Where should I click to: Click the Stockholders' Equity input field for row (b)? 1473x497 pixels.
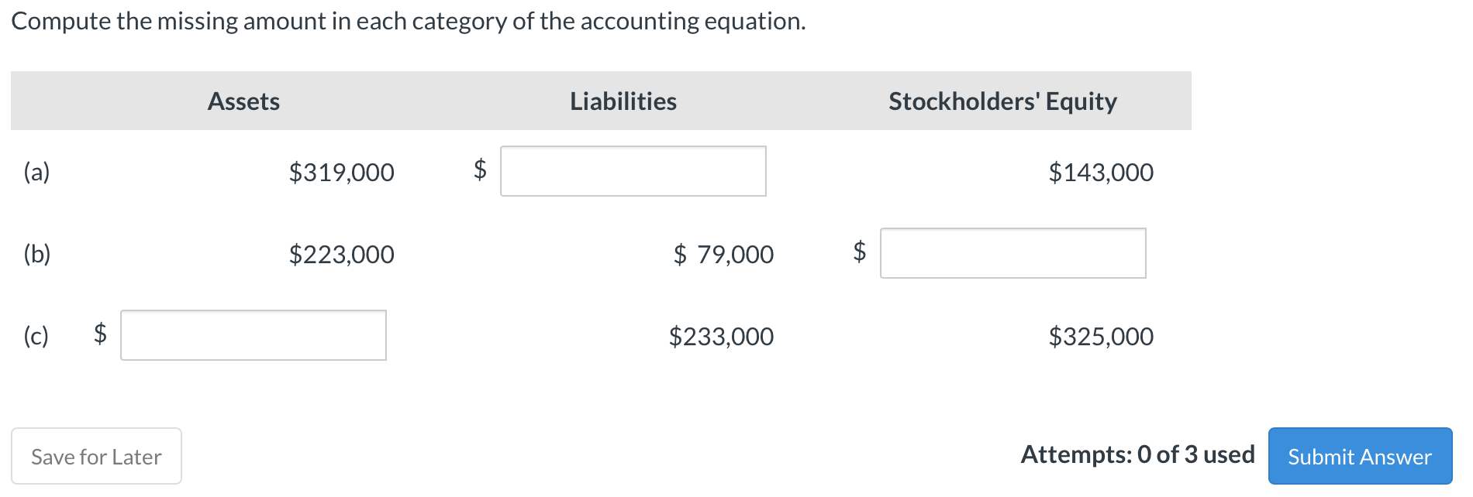point(1012,253)
